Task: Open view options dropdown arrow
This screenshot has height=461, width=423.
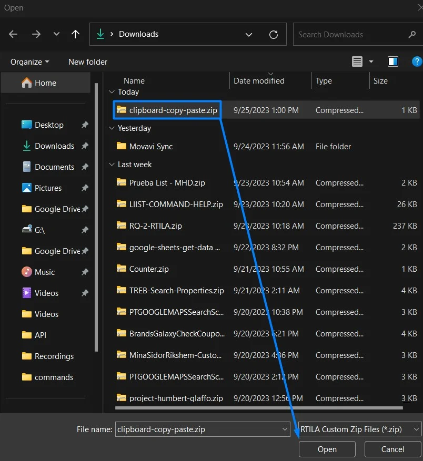Action: point(371,62)
